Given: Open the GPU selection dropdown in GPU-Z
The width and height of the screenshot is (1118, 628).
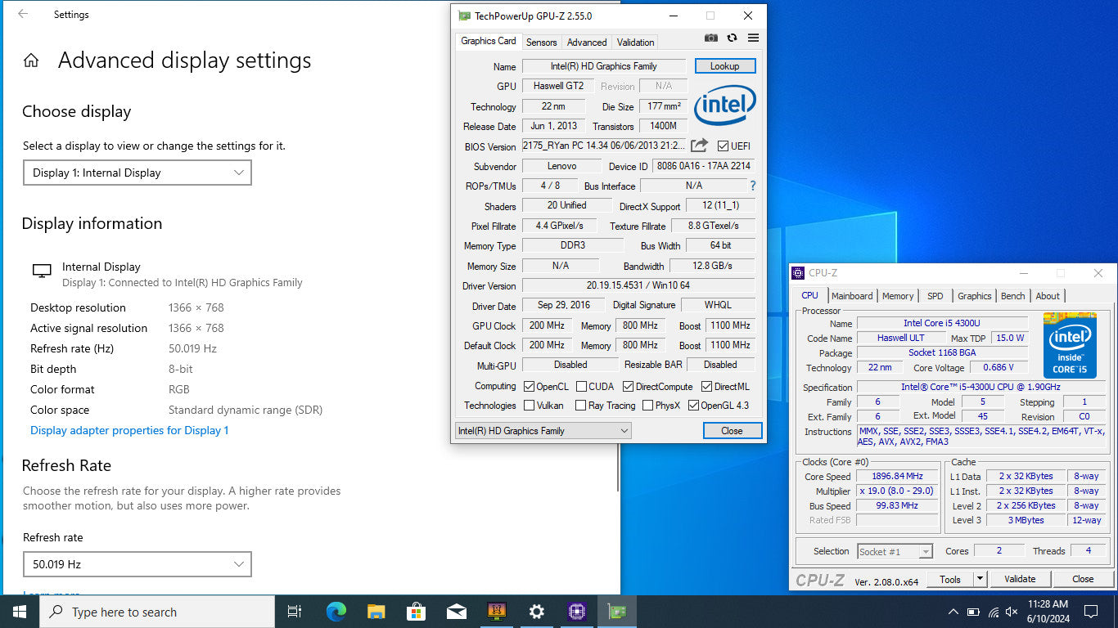Looking at the screenshot, I should 543,431.
